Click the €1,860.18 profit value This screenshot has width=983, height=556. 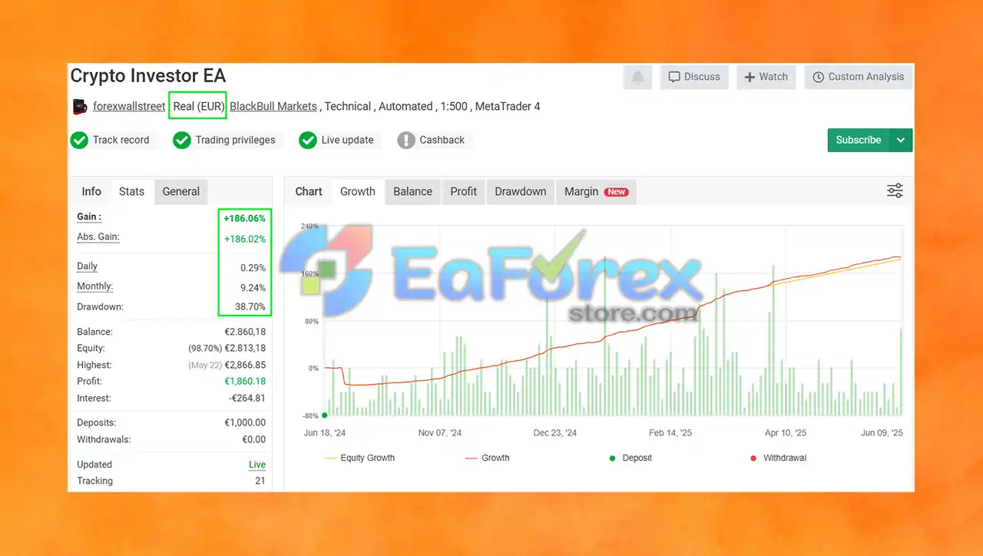245,381
